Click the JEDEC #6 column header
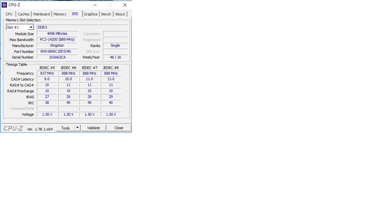This screenshot has width=379, height=213. (68, 68)
